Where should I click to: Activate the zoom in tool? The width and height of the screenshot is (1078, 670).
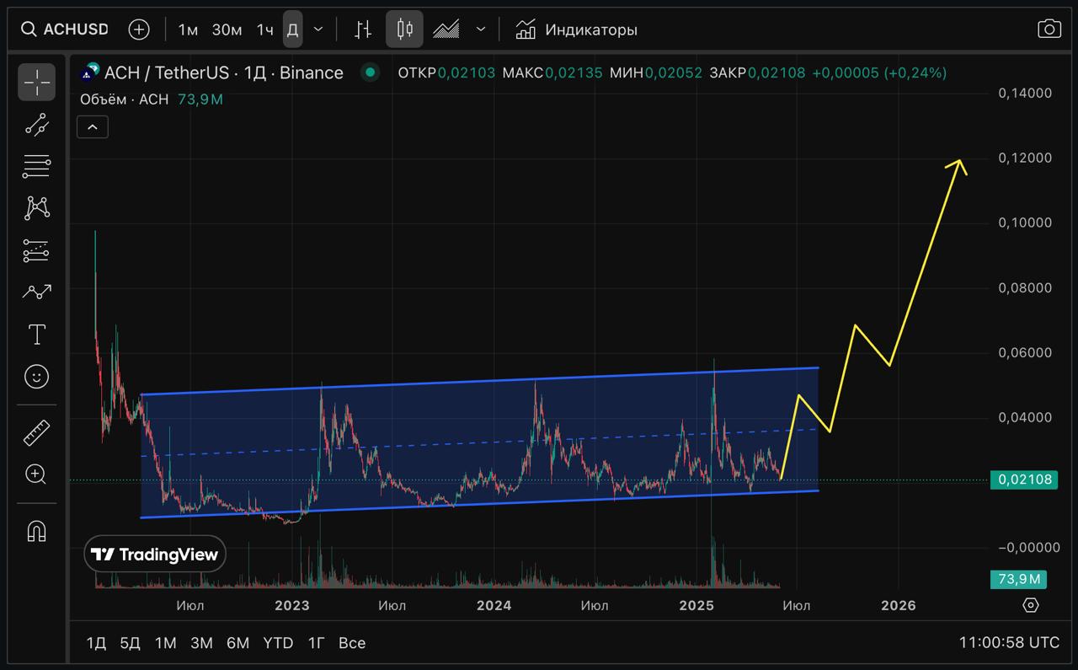tap(37, 474)
